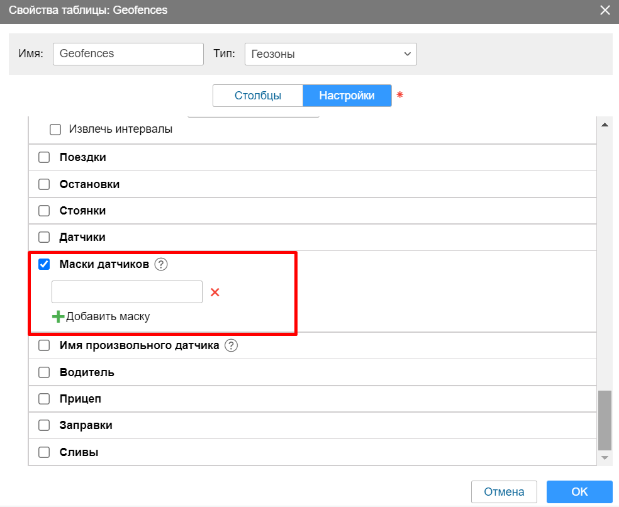Select the Настройки tab
The width and height of the screenshot is (619, 507).
347,96
